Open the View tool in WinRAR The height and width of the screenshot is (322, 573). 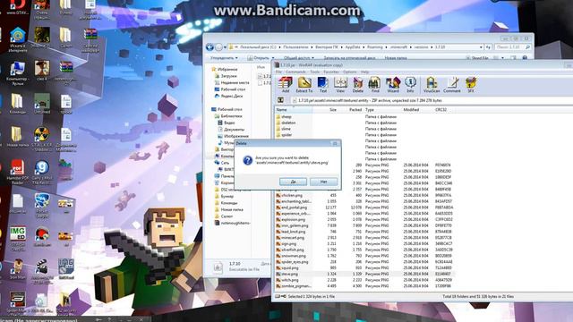[340, 85]
